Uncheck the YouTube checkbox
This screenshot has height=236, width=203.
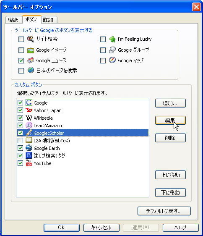(20, 163)
